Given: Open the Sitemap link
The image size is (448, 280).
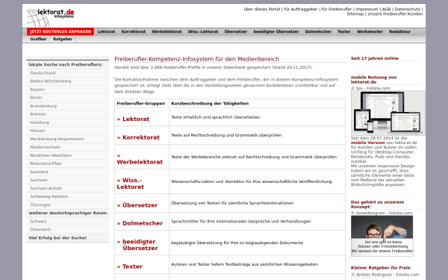Looking at the screenshot, I should coord(355,14).
